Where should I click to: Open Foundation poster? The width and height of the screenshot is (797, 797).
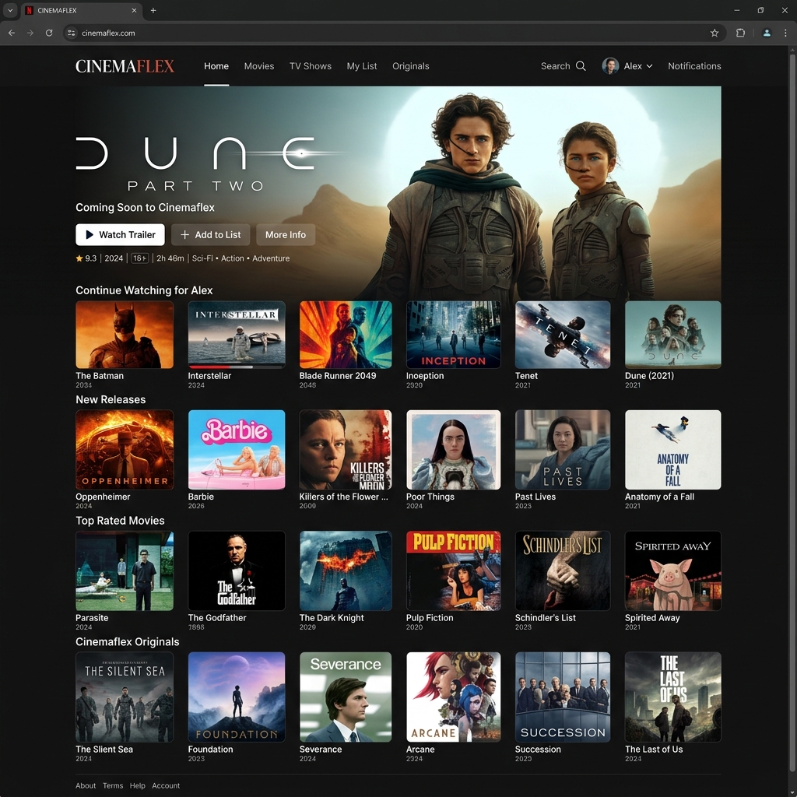point(237,697)
